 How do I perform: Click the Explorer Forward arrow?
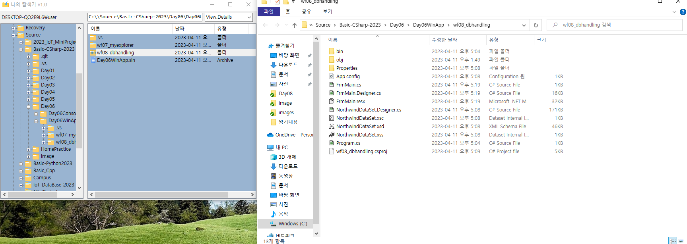pos(277,25)
